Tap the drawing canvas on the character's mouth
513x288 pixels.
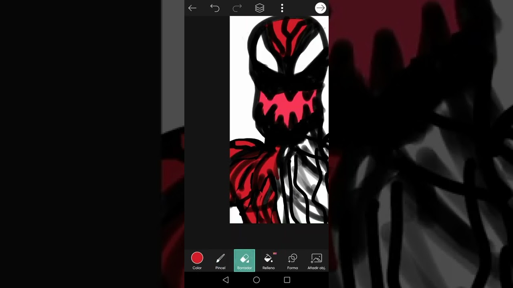[x=287, y=107]
